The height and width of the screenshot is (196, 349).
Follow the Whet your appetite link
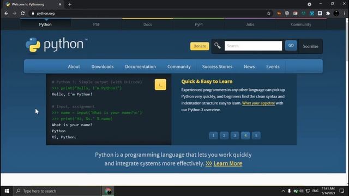coord(258,103)
